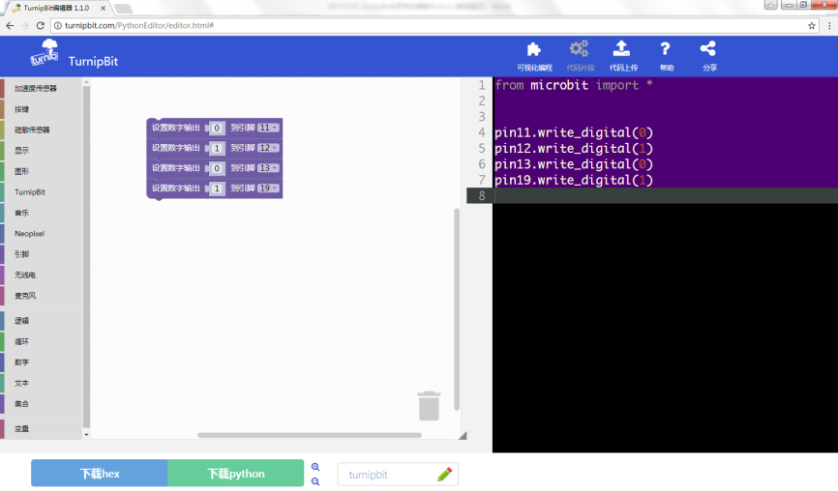Open pin dropdown showing 13
This screenshot has width=838, height=491.
(x=268, y=168)
